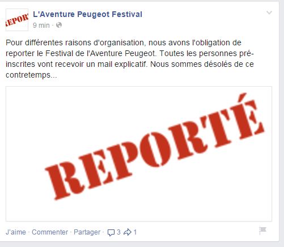Screen dimensions: 284x247
Task: Click the flag report icon
Action: coord(262,230)
